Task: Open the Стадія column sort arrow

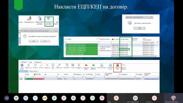Action: (97, 39)
